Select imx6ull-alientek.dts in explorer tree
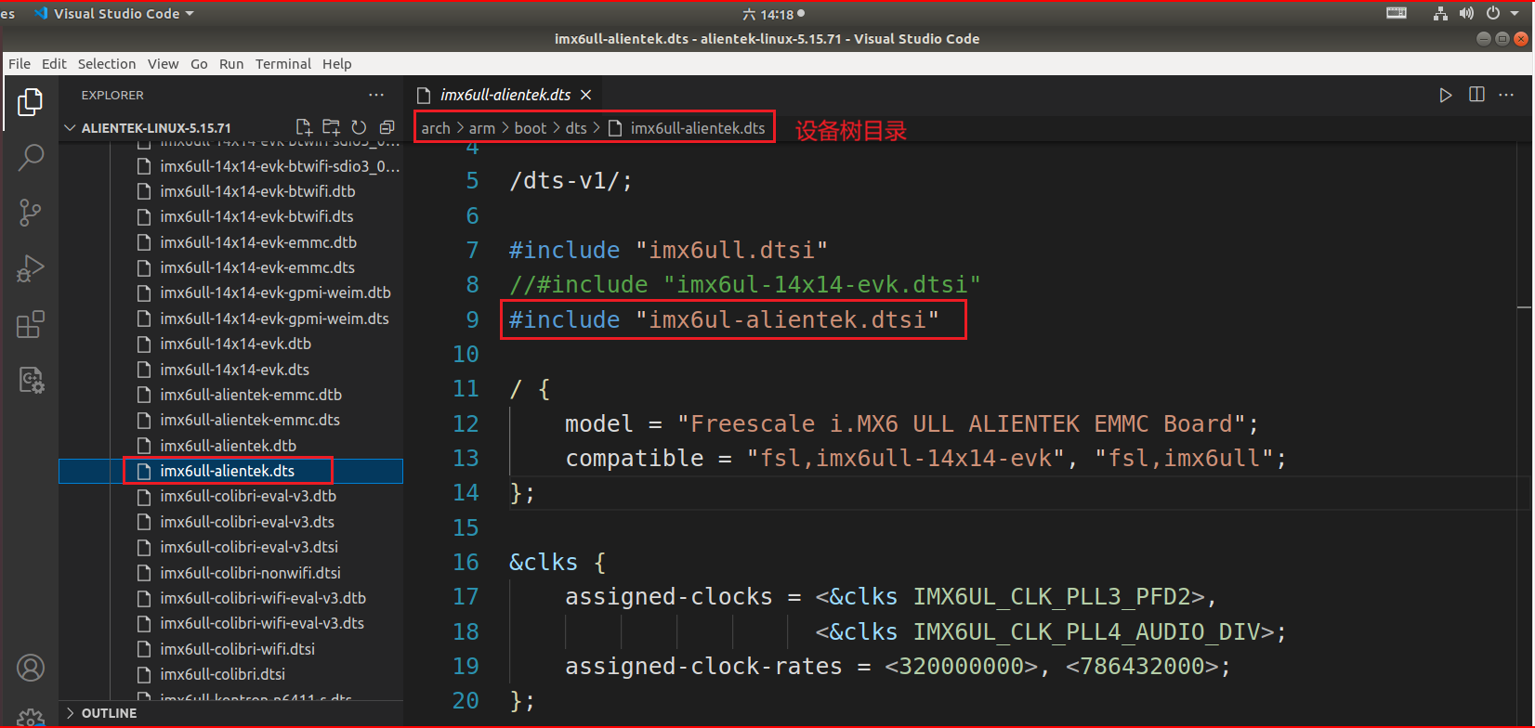Screen dimensions: 1535x728 pos(230,471)
